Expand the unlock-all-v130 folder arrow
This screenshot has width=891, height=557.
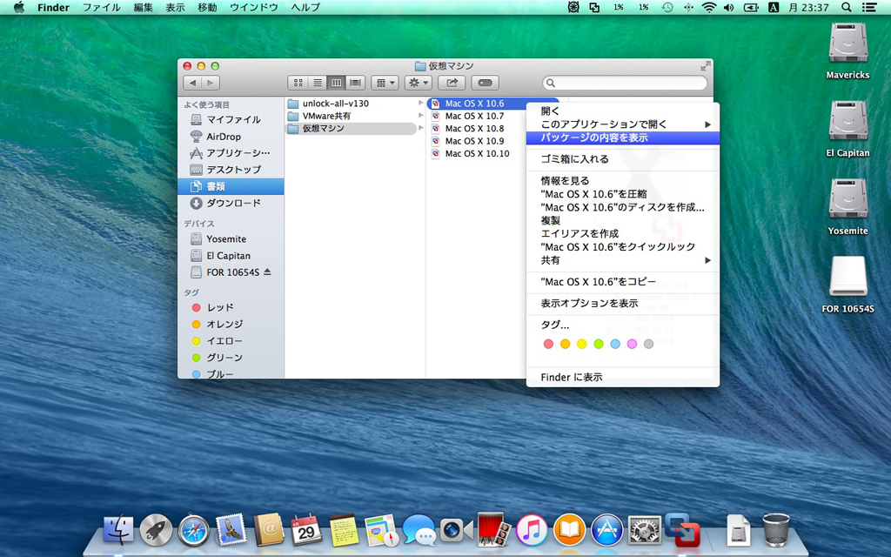point(420,104)
